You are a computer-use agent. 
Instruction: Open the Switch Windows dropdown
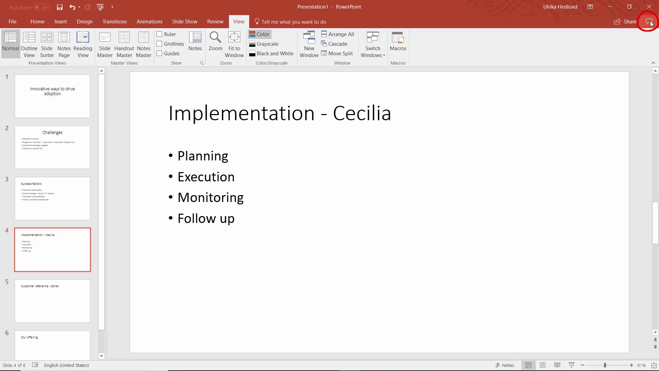(373, 45)
